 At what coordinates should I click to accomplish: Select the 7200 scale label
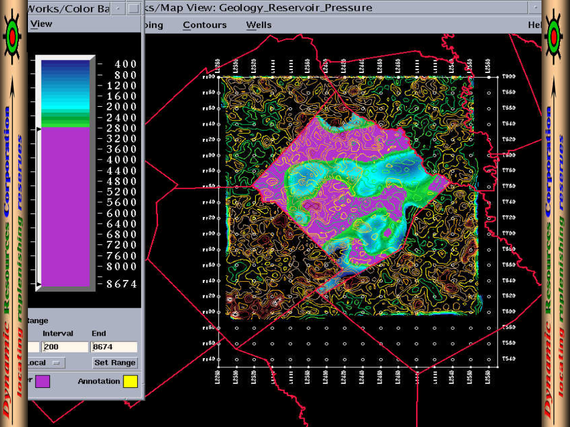[122, 245]
